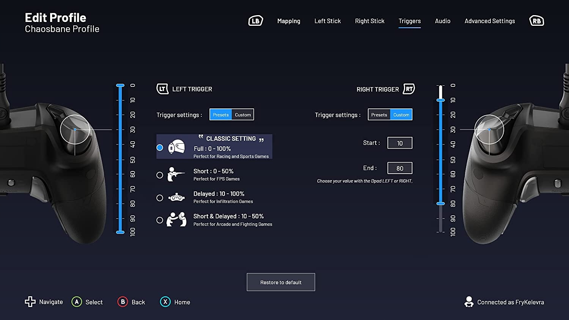Viewport: 569px width, 320px height.
Task: Click the right trigger Start value field
Action: (399, 143)
